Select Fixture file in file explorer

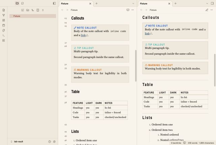click(33, 16)
